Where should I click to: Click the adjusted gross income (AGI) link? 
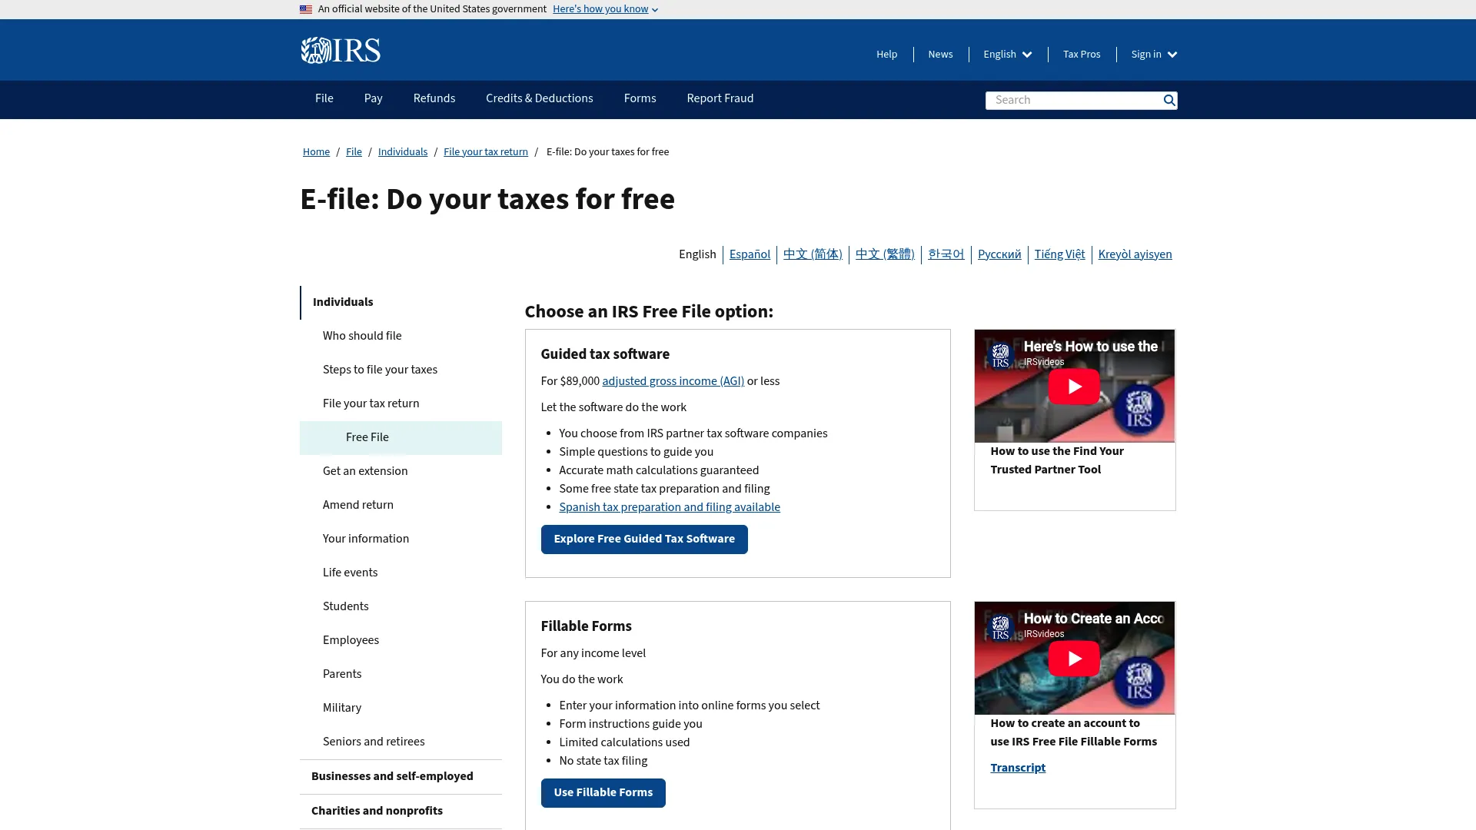pos(673,382)
